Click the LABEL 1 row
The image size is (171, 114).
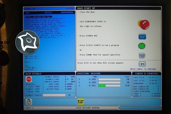pyautogui.click(x=147, y=94)
